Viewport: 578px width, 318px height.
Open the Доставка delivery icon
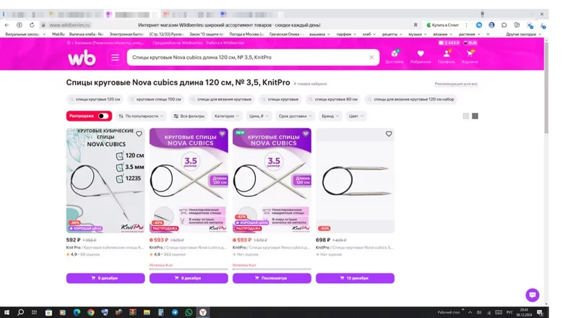pos(394,56)
